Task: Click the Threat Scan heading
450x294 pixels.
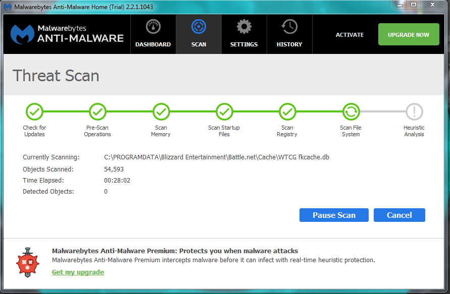Action: (x=56, y=76)
